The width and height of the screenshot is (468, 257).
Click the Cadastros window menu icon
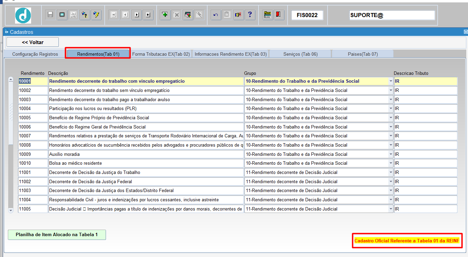pos(6,32)
